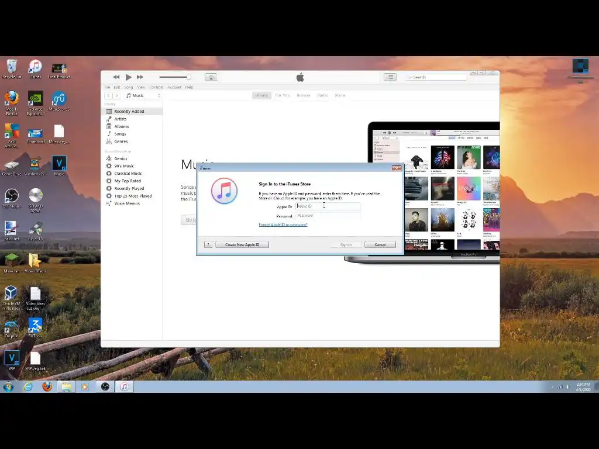Open the Minecraft desktop icon
The height and width of the screenshot is (449, 599).
12,264
